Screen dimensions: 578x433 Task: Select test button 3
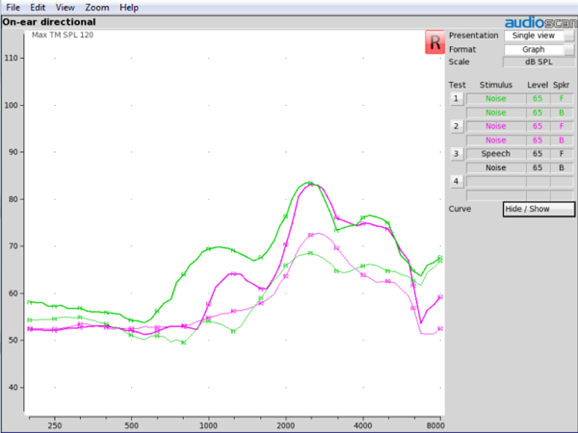(x=457, y=154)
